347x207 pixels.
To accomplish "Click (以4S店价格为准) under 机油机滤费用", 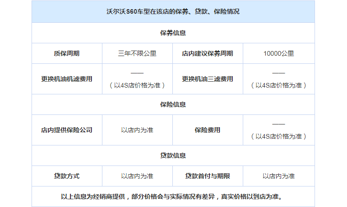I will (137, 85).
